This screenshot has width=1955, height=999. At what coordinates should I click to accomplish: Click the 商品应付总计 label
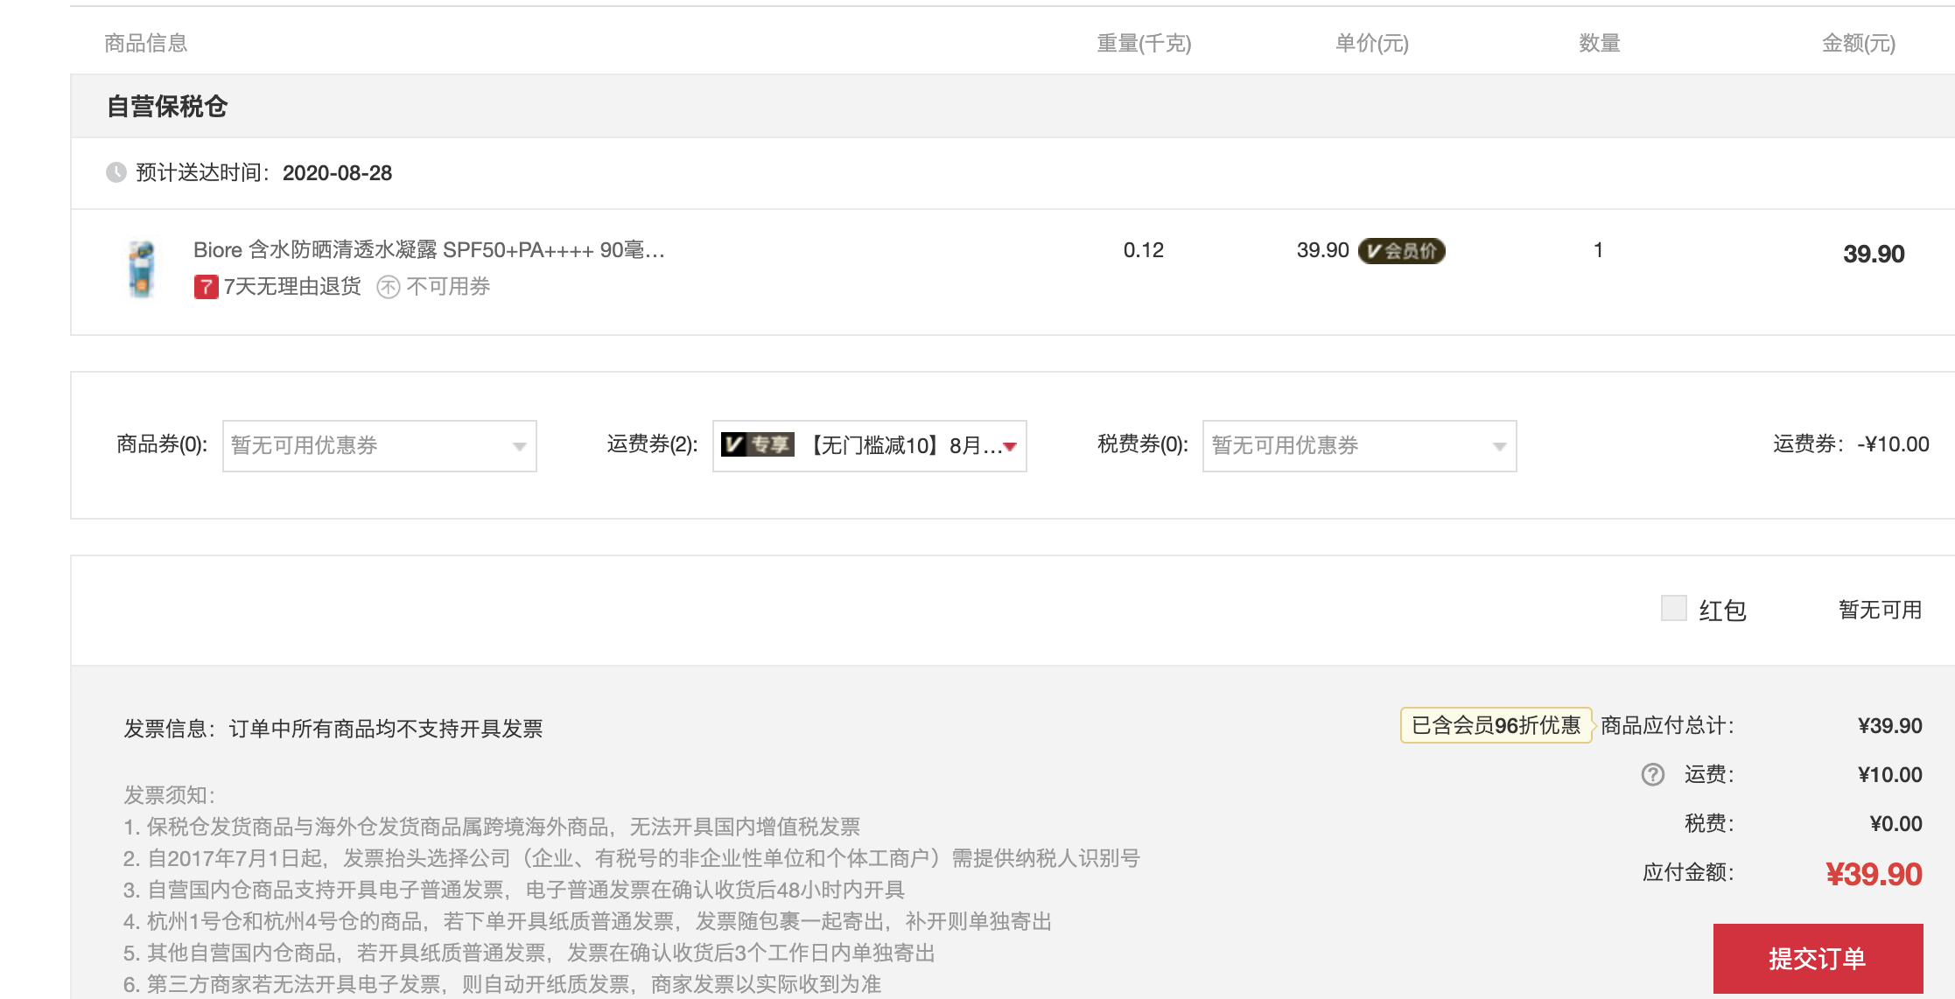click(x=1666, y=726)
